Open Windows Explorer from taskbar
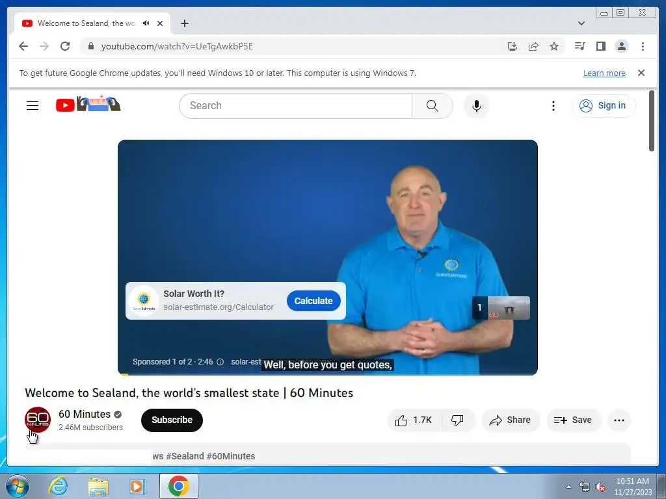 [98, 486]
